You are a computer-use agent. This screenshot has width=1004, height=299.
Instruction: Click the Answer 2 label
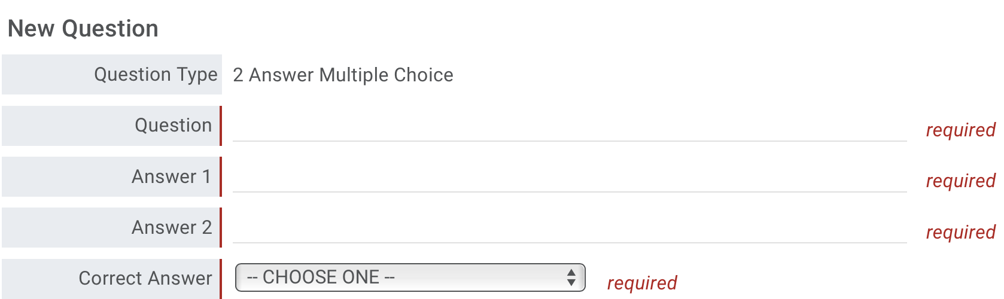172,228
